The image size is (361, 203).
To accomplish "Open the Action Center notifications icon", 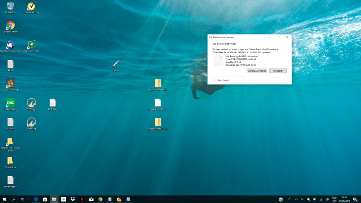I will (356, 199).
